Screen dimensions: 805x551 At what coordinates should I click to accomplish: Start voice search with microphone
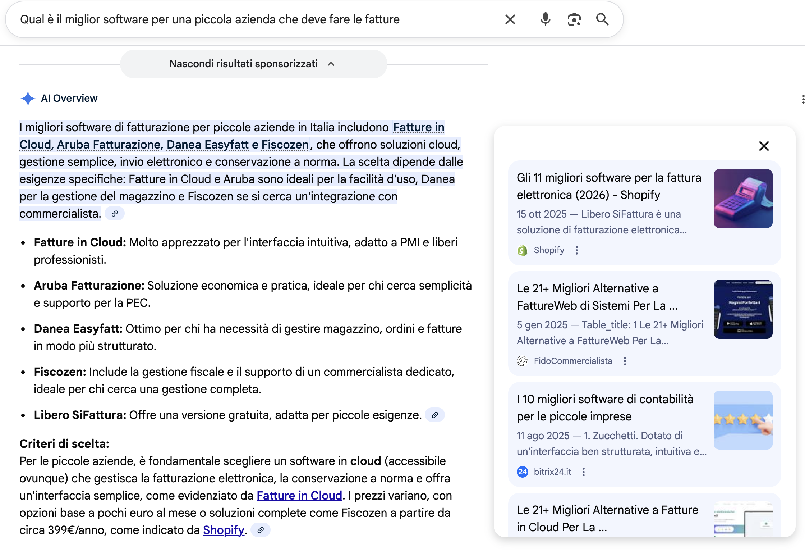545,19
